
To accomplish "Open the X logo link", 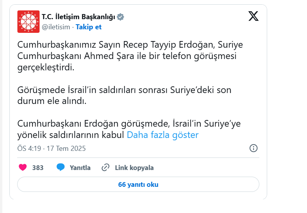I will 253,16.
